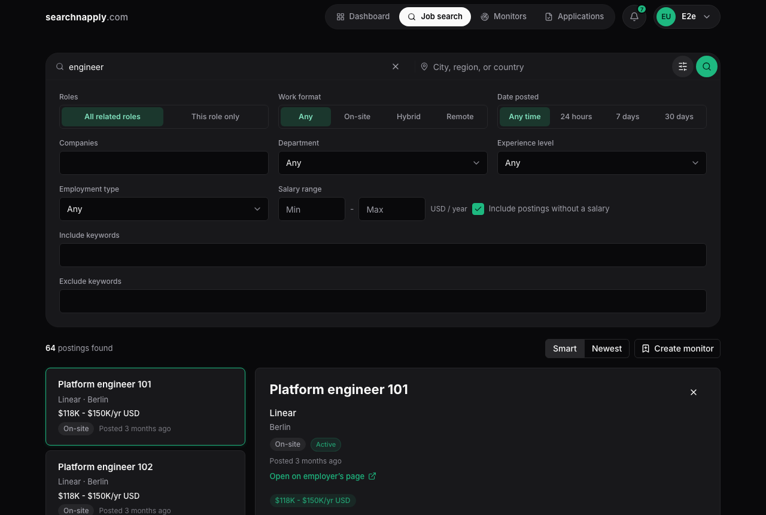
Task: Click the salary Max field
Action: 392,209
